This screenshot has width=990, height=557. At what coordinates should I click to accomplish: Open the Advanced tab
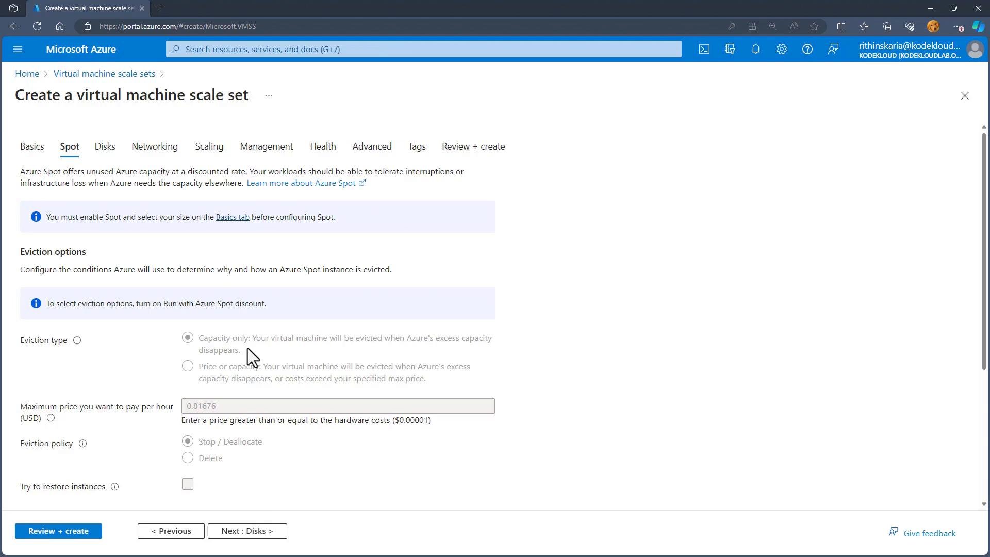pos(372,146)
